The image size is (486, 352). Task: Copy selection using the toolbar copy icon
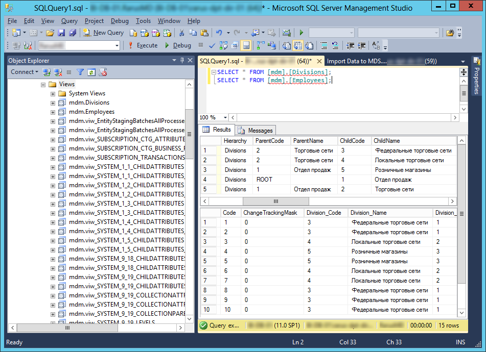point(193,33)
